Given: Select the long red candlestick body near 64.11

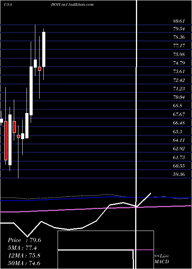Looking at the screenshot, I should pos(6,141).
